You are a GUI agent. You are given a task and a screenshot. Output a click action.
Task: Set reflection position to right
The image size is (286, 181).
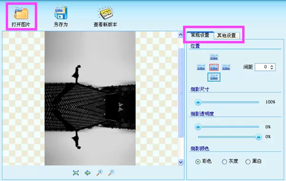pos(226,67)
